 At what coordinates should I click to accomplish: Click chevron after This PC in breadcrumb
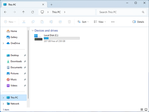tap(65, 12)
